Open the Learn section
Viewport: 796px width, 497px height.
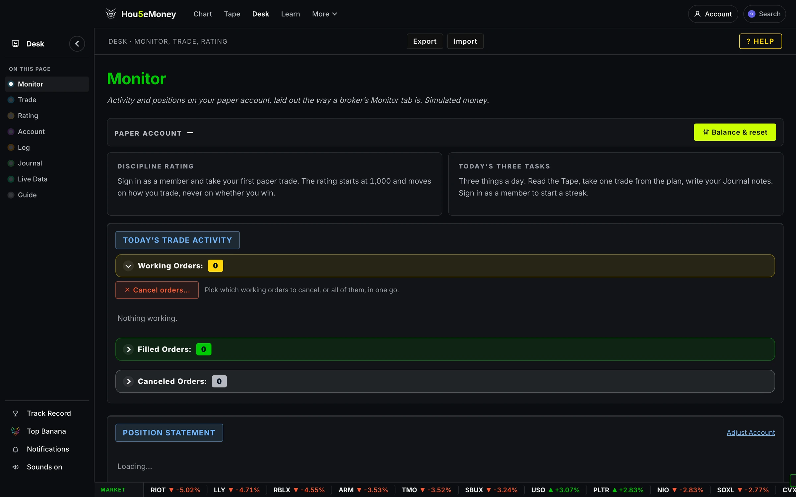290,14
